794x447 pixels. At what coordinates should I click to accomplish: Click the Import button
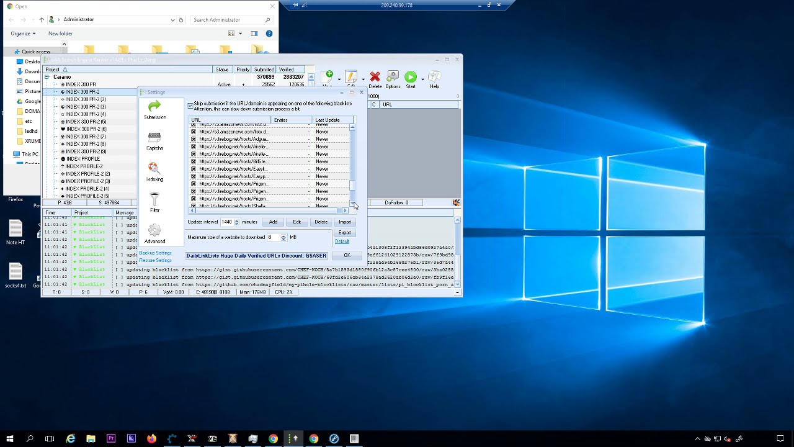click(x=345, y=222)
